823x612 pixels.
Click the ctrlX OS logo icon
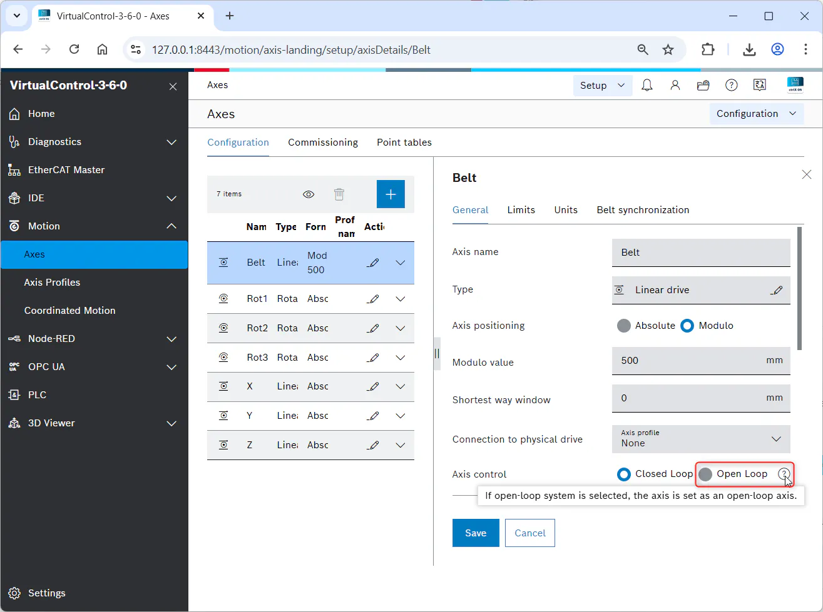795,86
